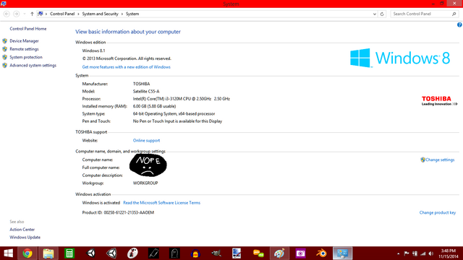Open the TOSHIBA Online support link

point(146,141)
